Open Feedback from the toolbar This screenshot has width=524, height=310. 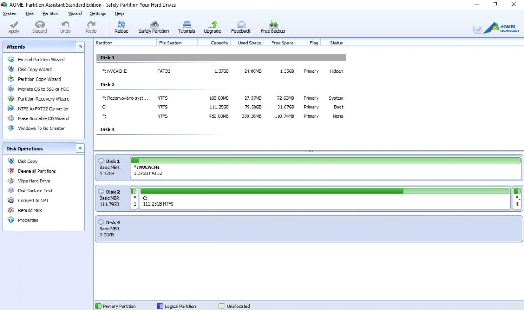tap(241, 27)
